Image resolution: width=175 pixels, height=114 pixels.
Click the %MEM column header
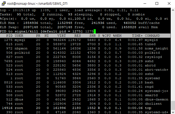pos(117,36)
